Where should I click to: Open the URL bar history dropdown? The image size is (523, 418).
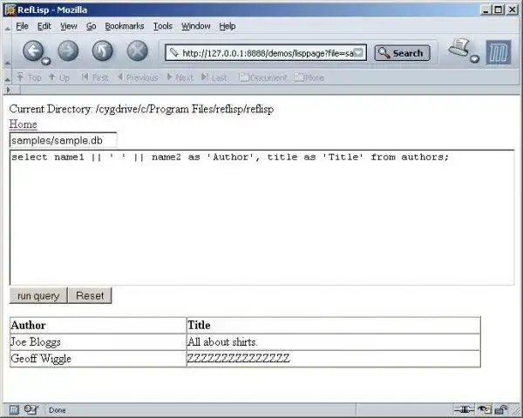coord(358,53)
